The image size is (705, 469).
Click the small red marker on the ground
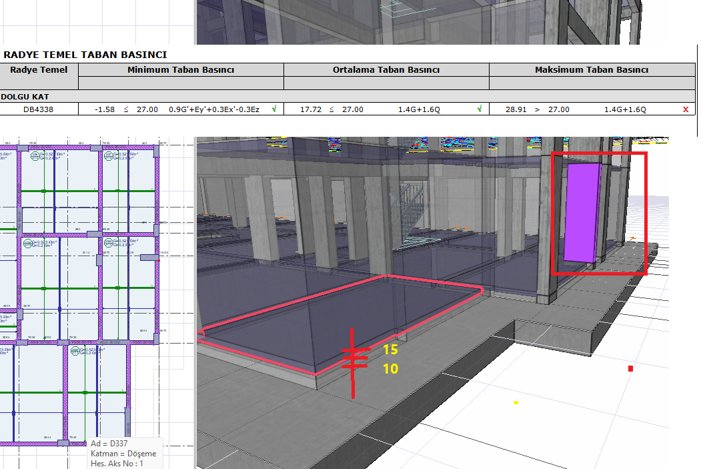(x=630, y=368)
